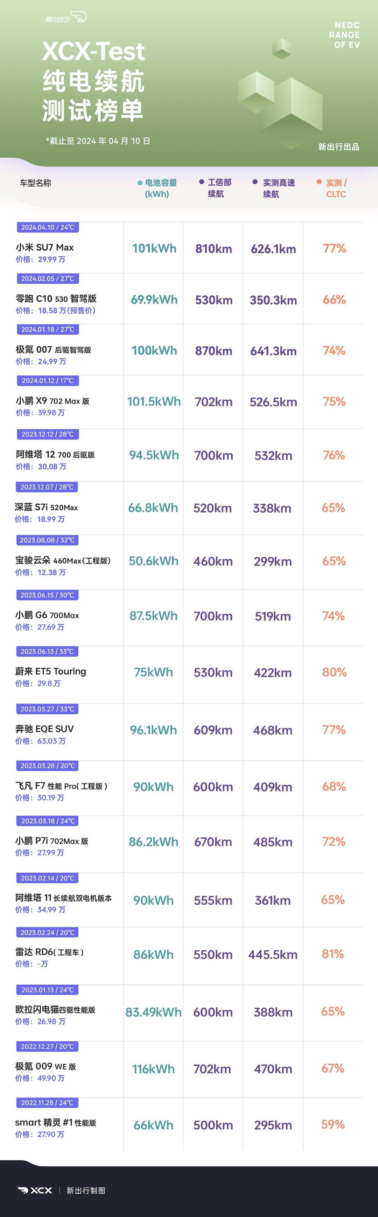This screenshot has width=378, height=1217.
Task: Select the smart 精灵 #1 性能版 row
Action: [189, 1124]
